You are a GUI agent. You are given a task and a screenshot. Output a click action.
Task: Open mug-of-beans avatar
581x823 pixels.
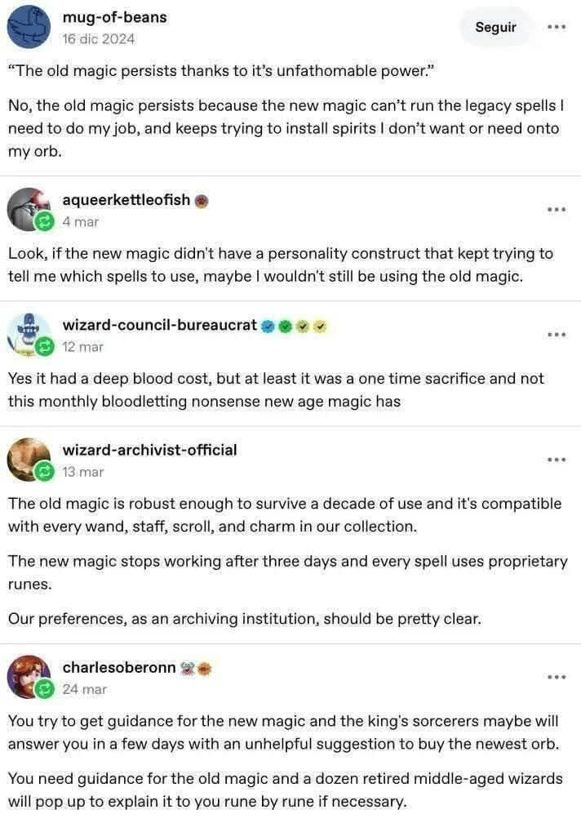[x=29, y=27]
